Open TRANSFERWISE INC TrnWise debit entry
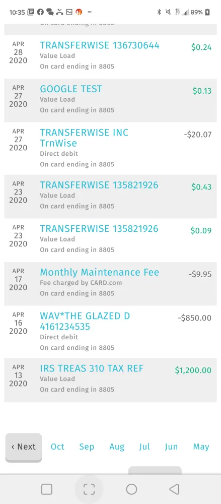 [x=111, y=149]
